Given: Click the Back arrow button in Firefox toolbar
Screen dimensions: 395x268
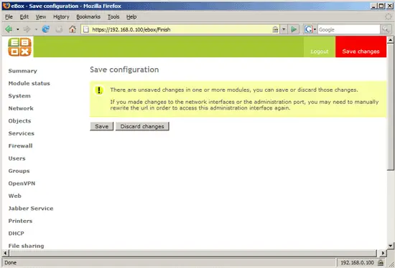Looking at the screenshot, I should point(9,29).
